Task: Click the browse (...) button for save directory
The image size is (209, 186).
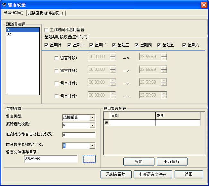Action: [89, 159]
